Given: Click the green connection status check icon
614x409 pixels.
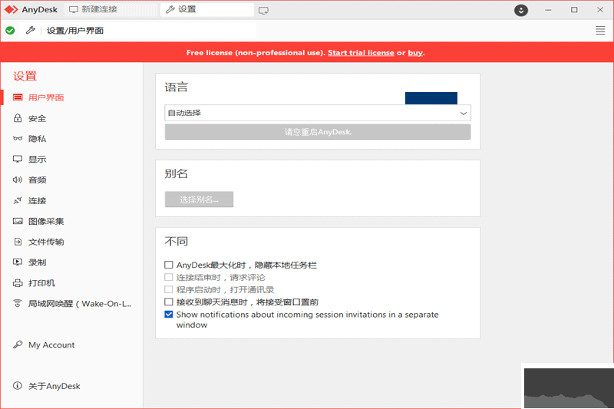Looking at the screenshot, I should 10,31.
